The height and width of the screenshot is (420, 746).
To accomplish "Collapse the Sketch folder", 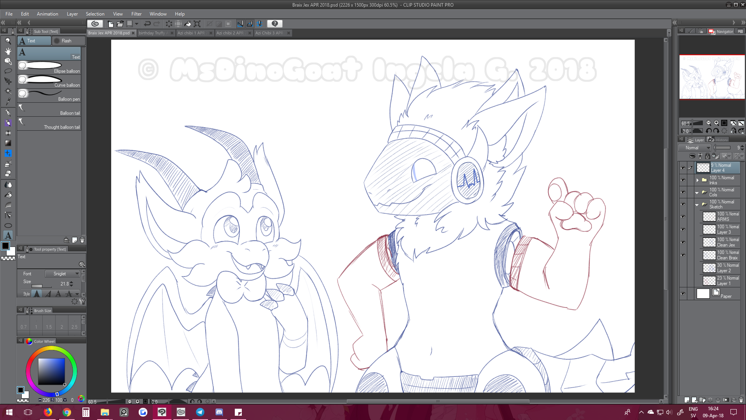I will pos(697,205).
